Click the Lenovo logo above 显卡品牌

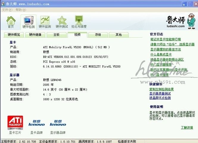37,123
